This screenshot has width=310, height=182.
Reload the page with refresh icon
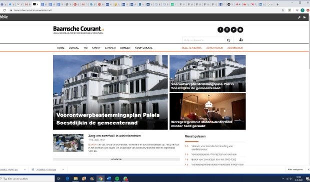[x=4, y=10]
